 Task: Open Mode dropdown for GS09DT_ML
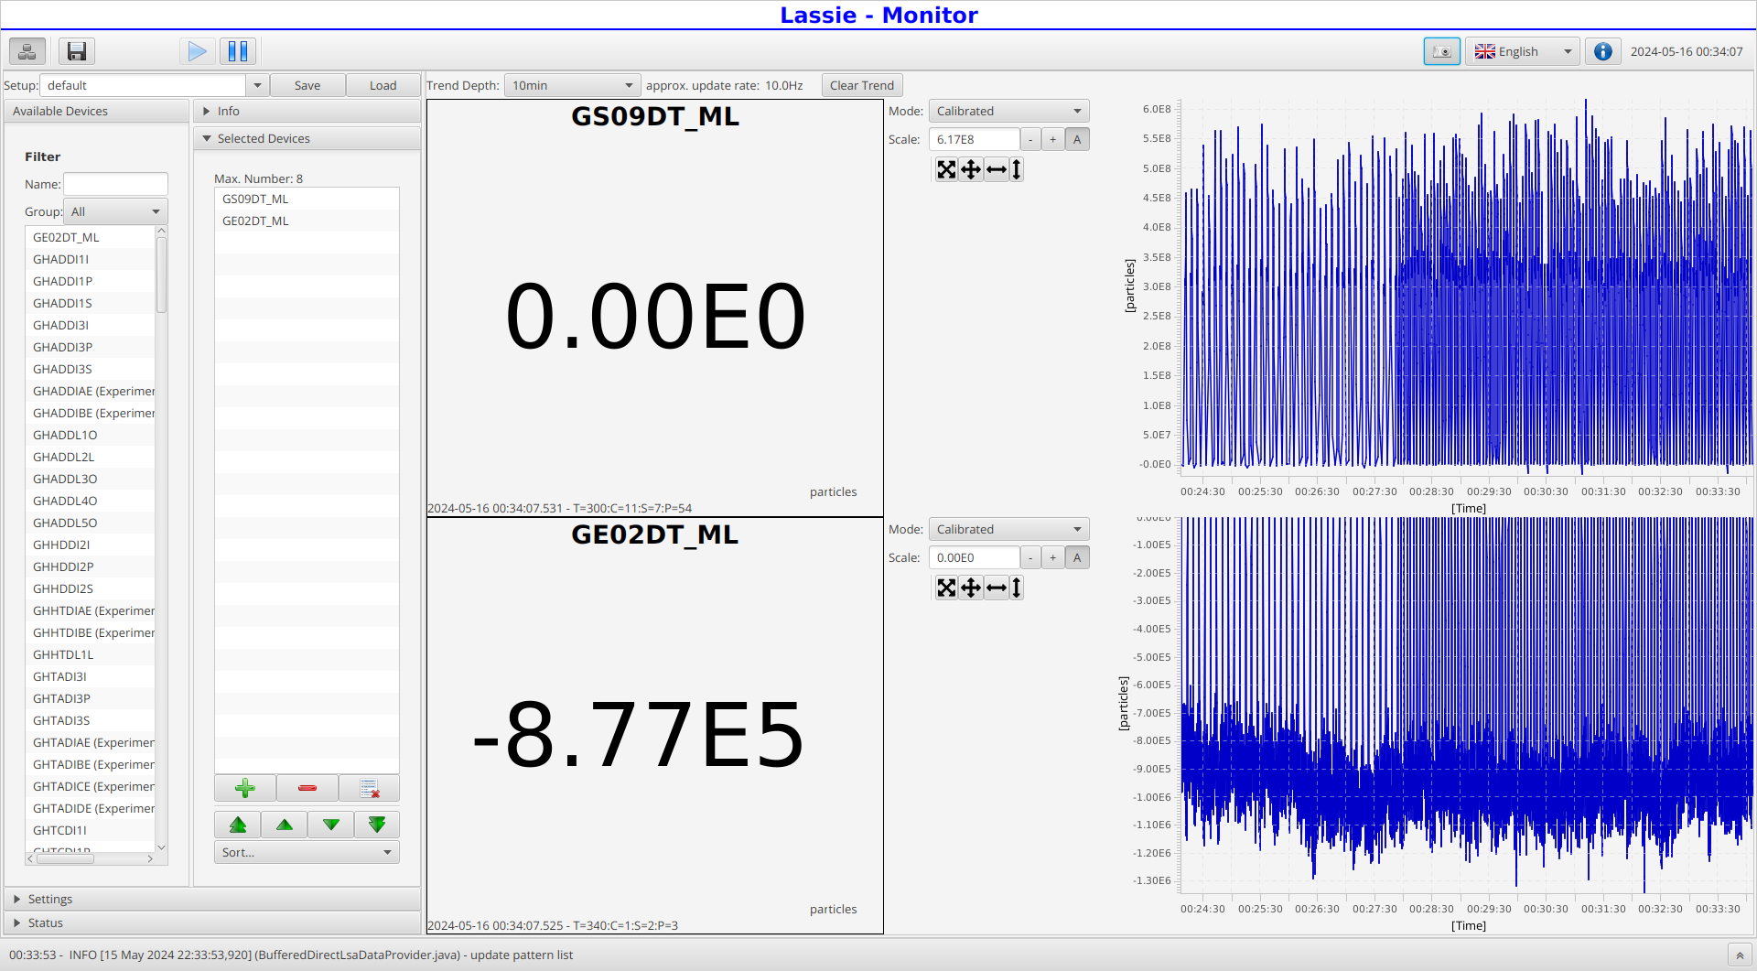point(1008,111)
